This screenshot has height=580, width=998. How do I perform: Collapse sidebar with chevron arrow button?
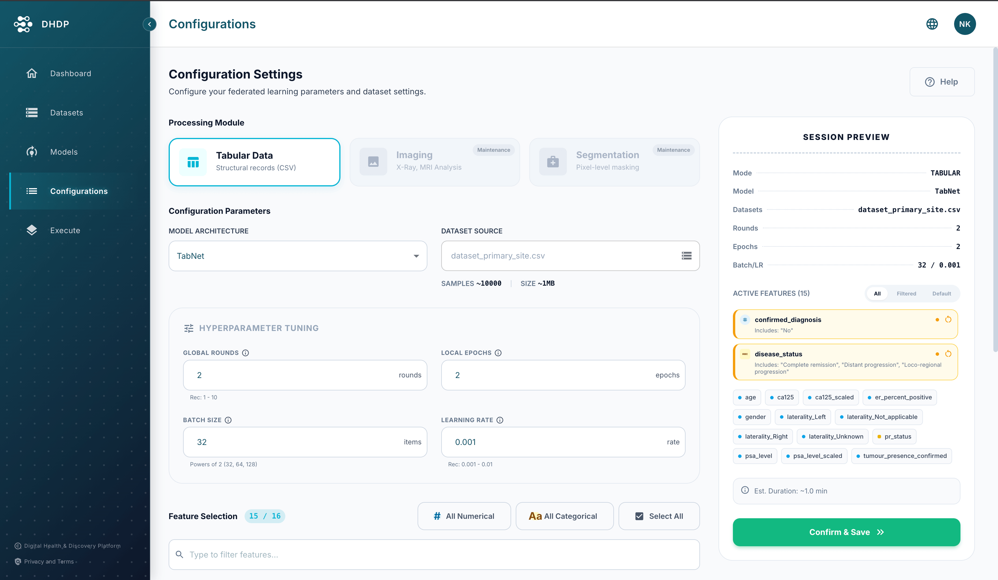(x=149, y=24)
